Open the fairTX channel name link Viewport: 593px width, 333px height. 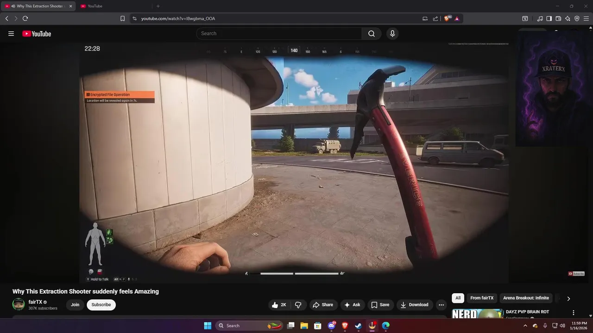35,302
